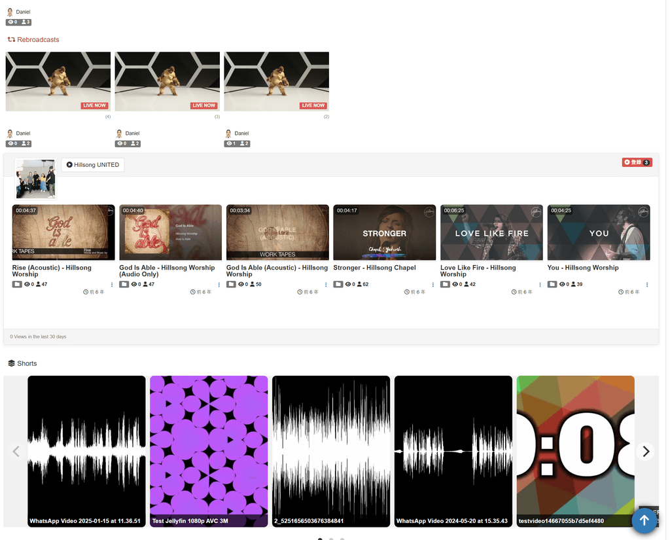Click Daniel's avatar above the Rebroadcasts heading

[10, 12]
